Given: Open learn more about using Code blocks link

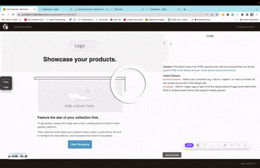Looking at the screenshot, I should (x=215, y=70).
